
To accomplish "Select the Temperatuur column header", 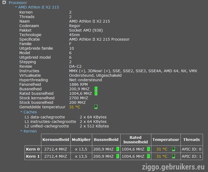I will (x=166, y=140).
